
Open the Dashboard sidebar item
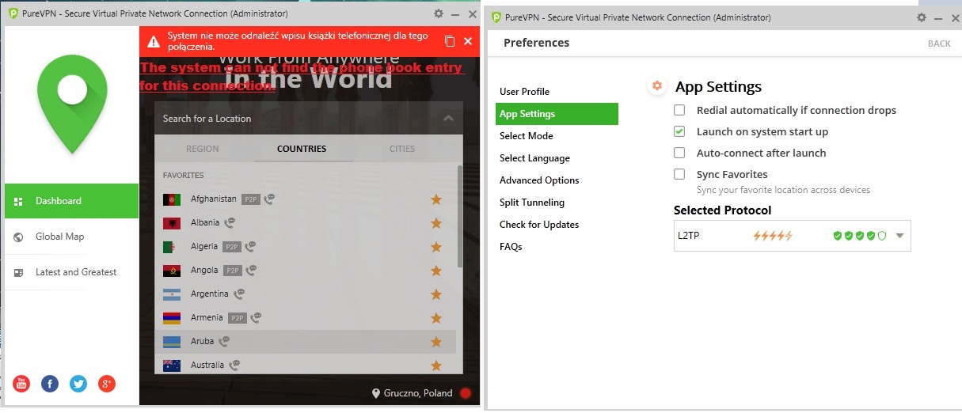(72, 201)
